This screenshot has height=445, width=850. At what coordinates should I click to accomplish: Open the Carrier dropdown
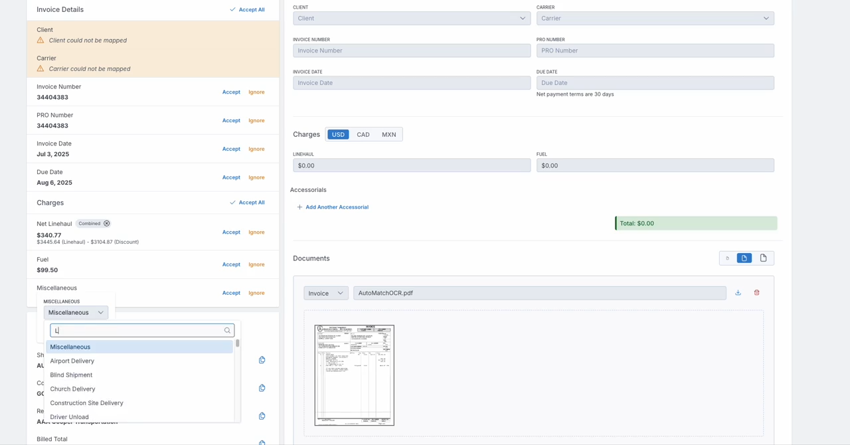tap(655, 19)
